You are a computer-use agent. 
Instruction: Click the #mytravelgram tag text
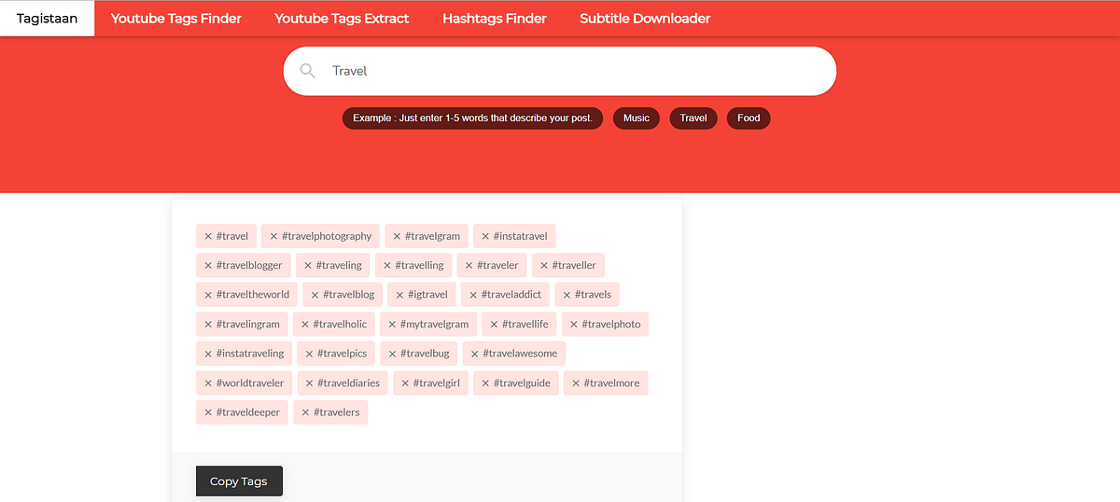[434, 324]
